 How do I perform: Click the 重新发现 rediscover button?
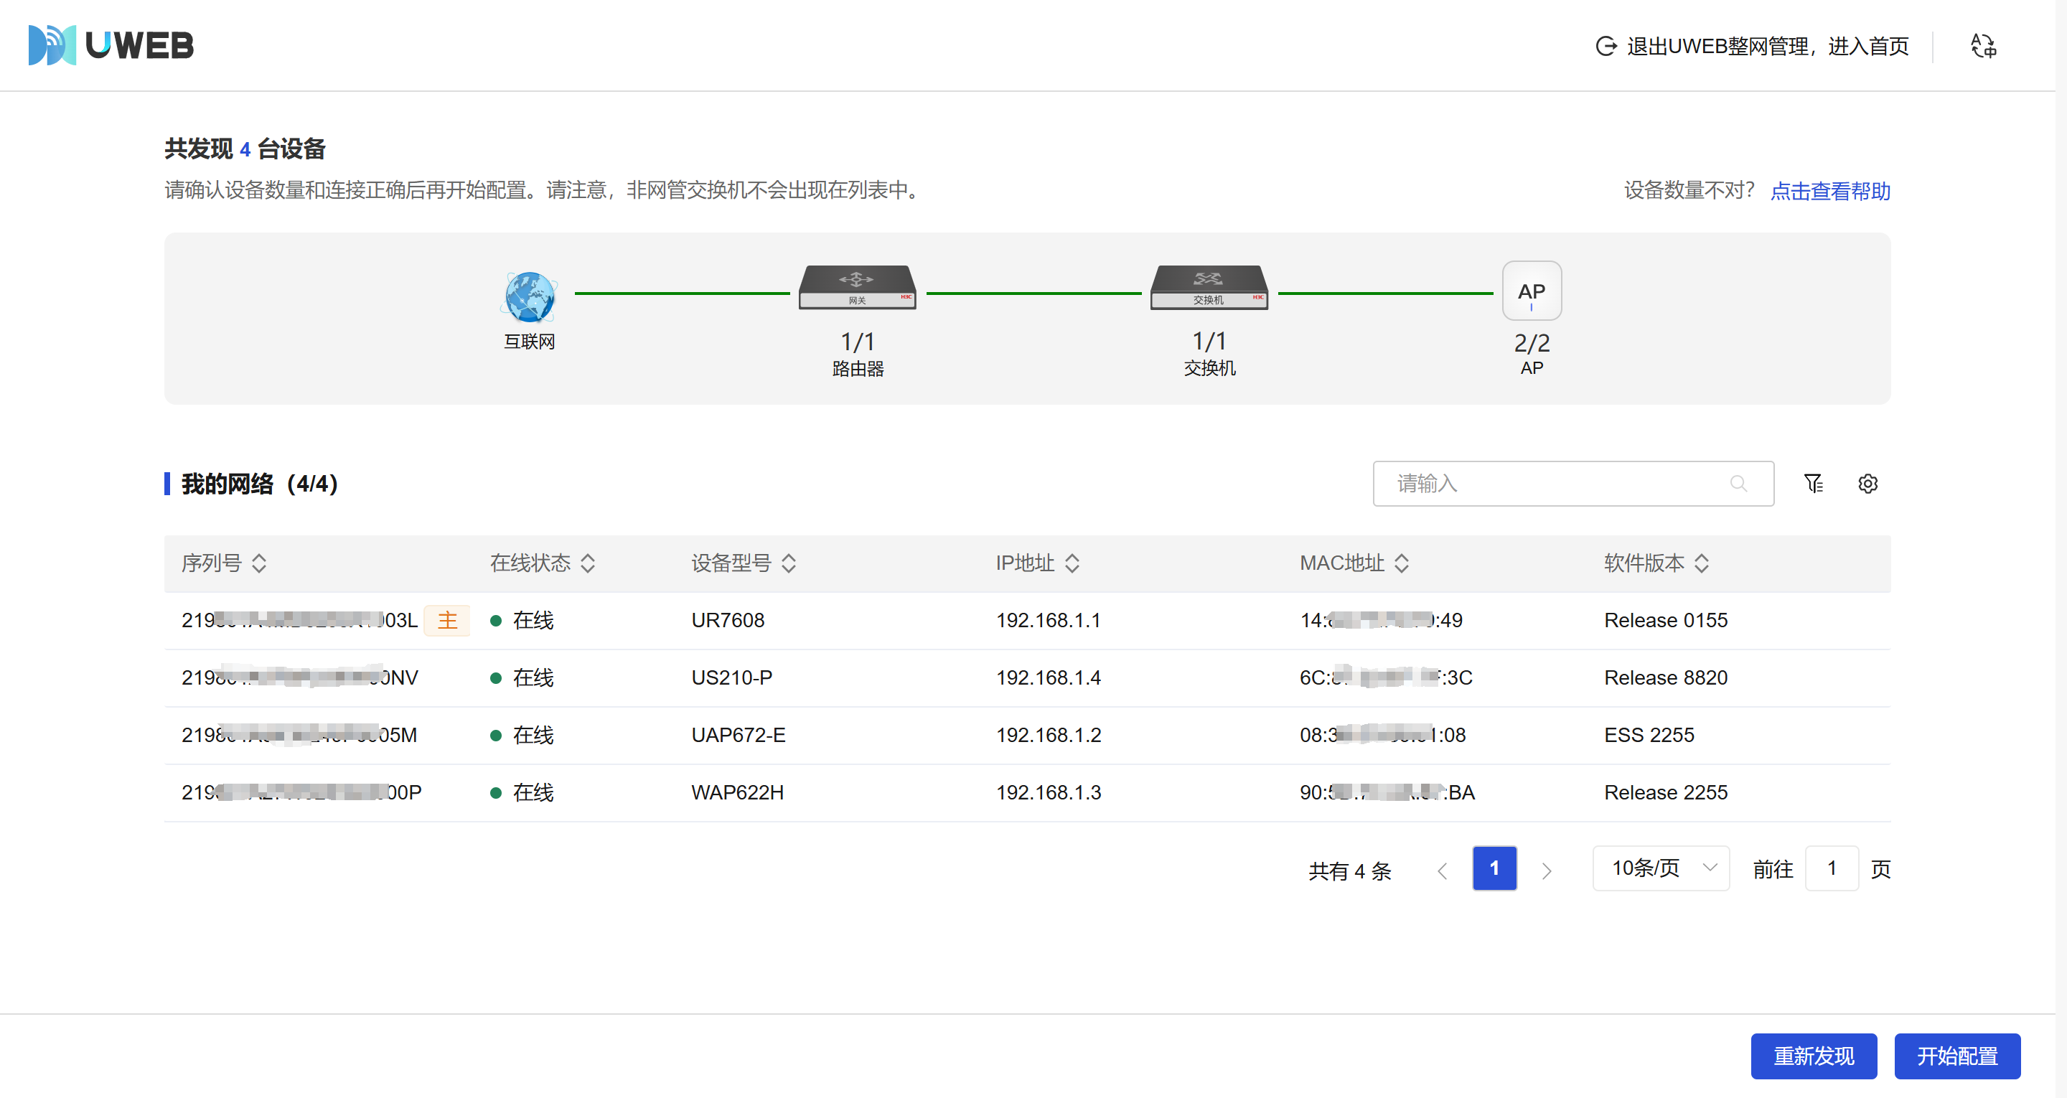click(1814, 1056)
